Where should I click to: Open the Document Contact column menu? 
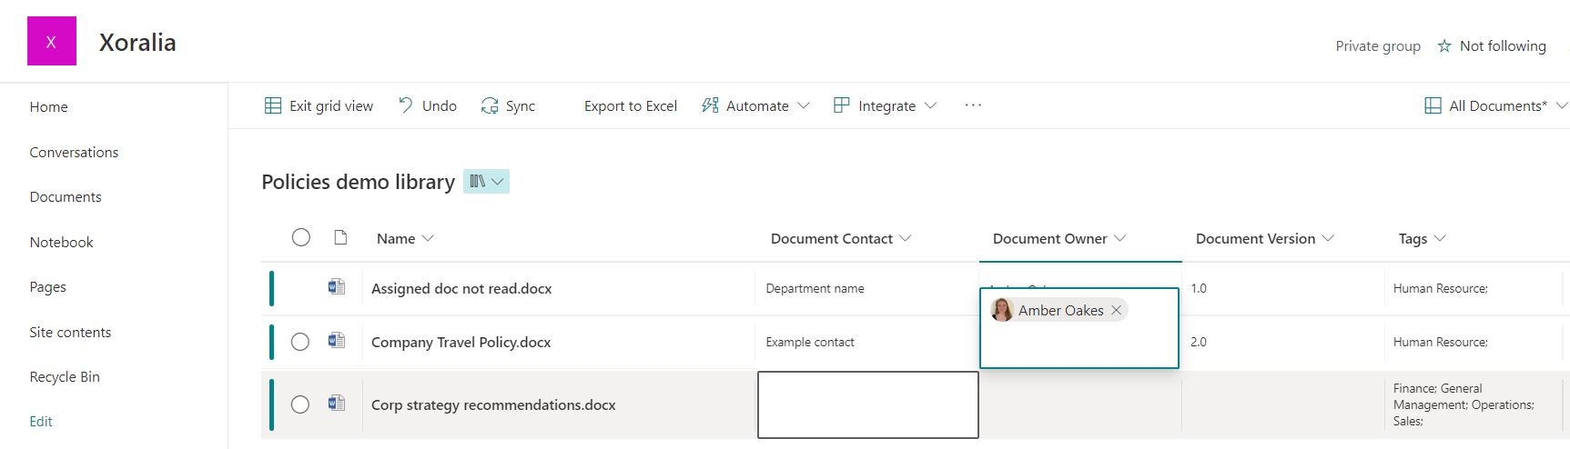(x=906, y=238)
